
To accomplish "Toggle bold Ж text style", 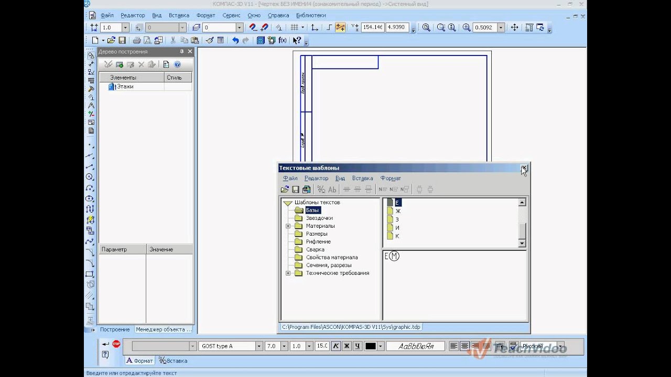I will click(347, 346).
